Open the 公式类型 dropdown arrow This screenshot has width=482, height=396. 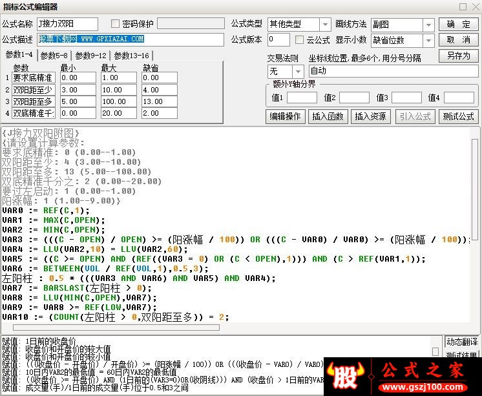(x=325, y=25)
